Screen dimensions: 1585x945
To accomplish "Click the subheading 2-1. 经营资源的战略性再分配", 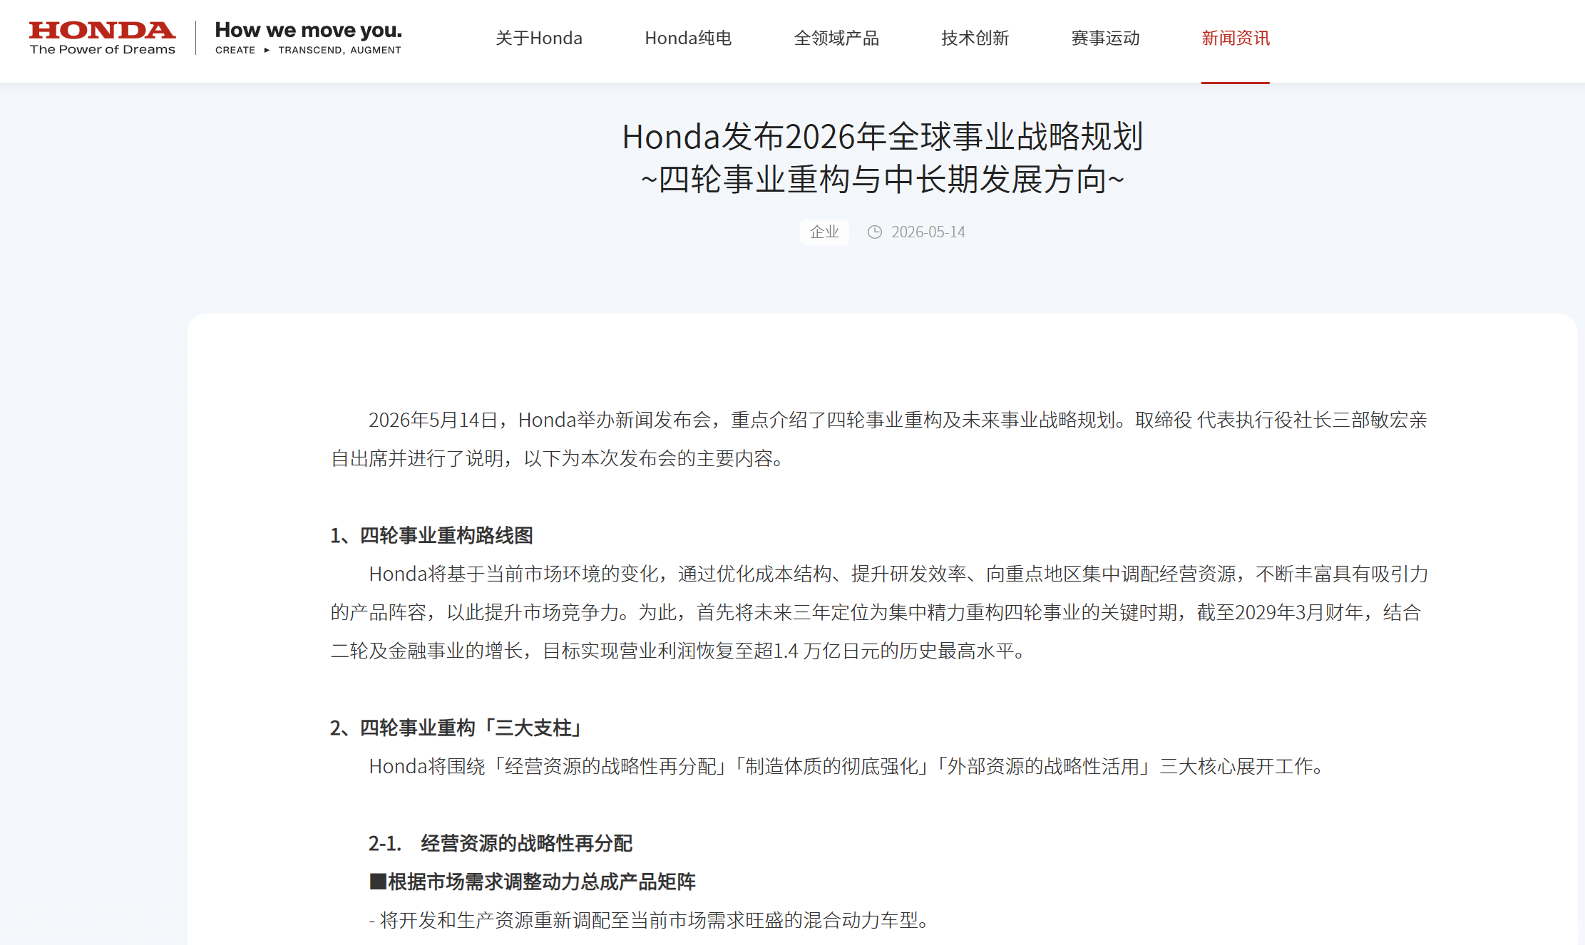I will point(501,843).
